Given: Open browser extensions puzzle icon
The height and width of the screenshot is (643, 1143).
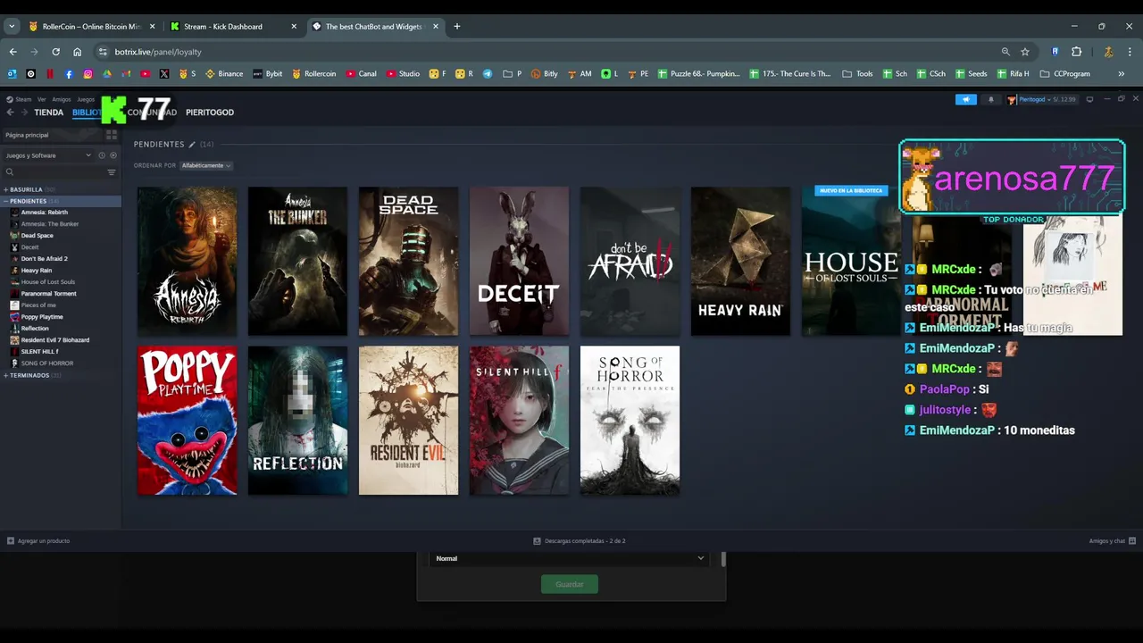Looking at the screenshot, I should point(1077,52).
